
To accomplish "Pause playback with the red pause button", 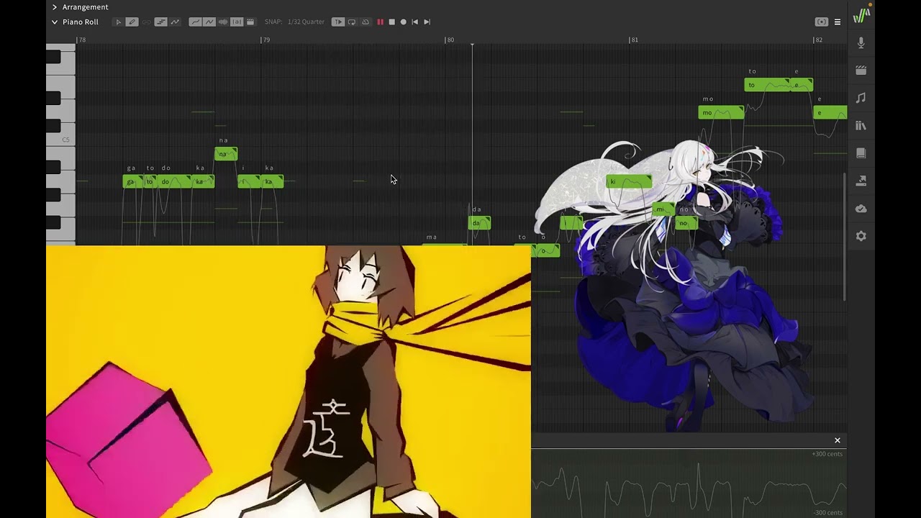I will [x=380, y=22].
